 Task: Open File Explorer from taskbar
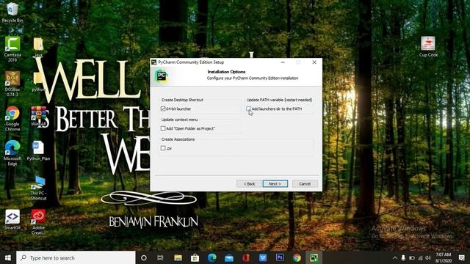click(178, 257)
